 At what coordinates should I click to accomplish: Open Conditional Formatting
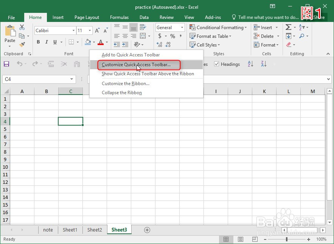coord(218,27)
